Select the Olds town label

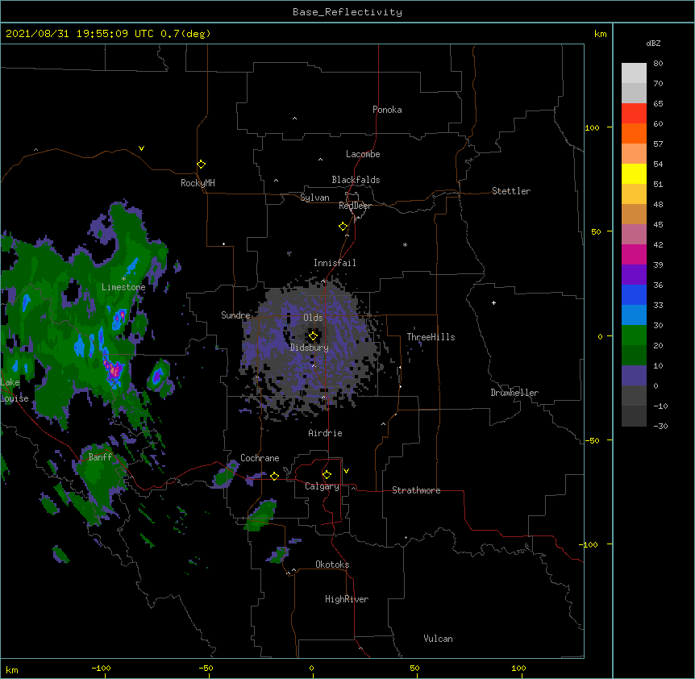[x=313, y=318]
